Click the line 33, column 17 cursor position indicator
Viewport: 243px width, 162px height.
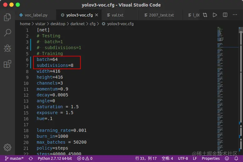(x=146, y=159)
